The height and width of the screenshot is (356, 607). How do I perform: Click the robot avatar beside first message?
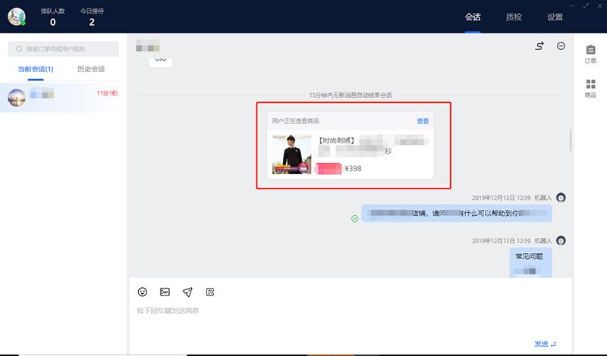[561, 198]
